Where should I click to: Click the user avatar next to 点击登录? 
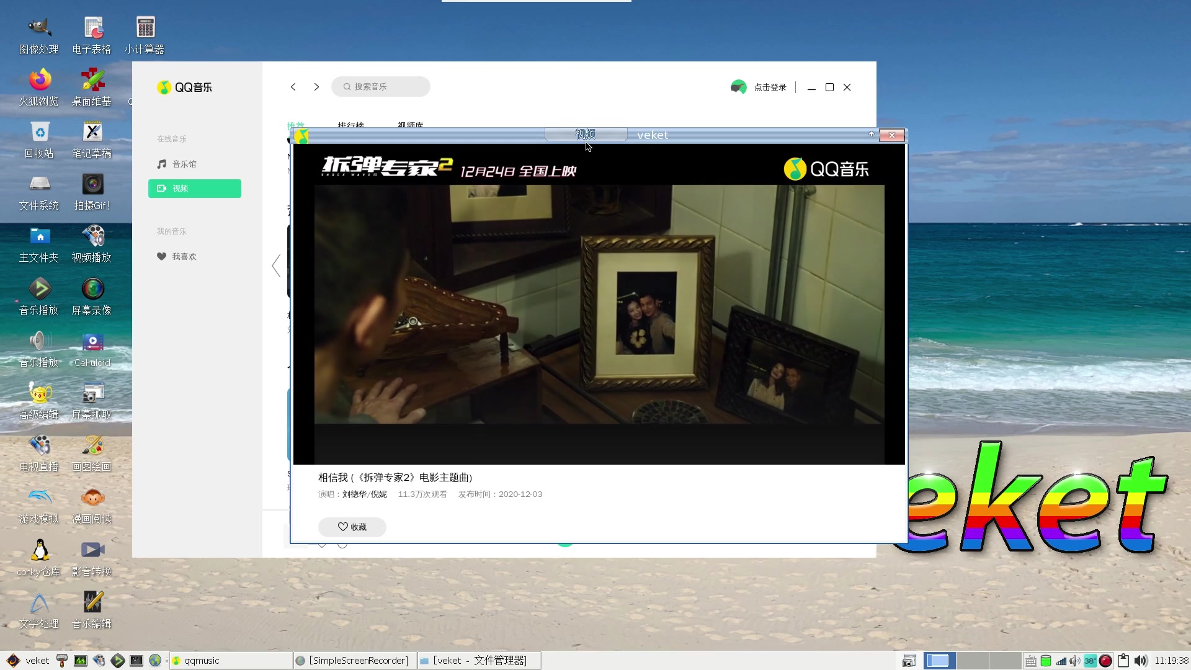coord(738,87)
